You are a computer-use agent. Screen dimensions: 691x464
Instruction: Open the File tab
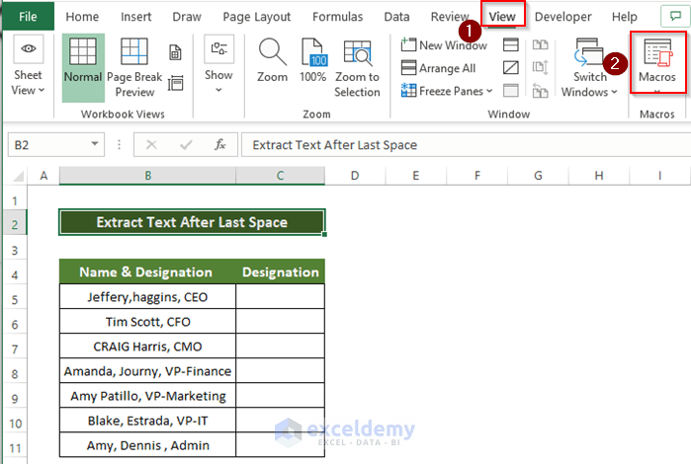coord(28,17)
